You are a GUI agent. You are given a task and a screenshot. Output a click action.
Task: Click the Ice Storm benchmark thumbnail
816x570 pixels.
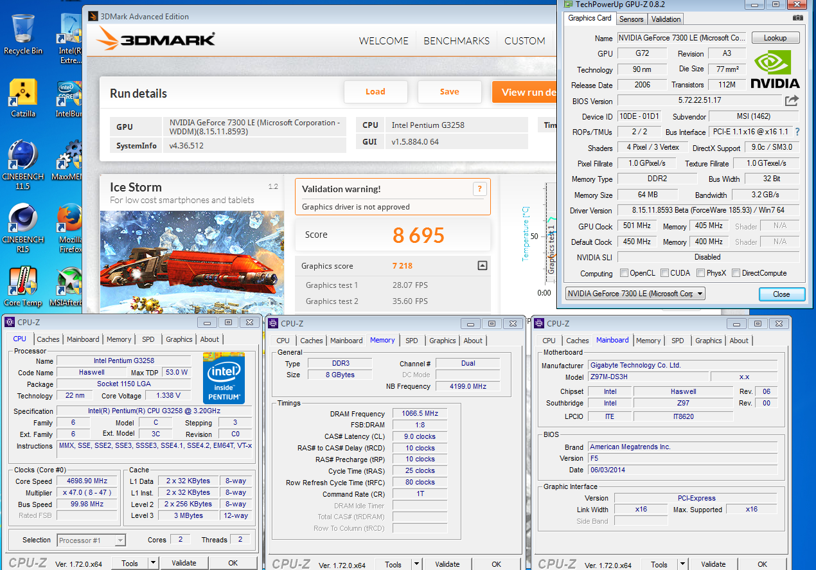[192, 262]
